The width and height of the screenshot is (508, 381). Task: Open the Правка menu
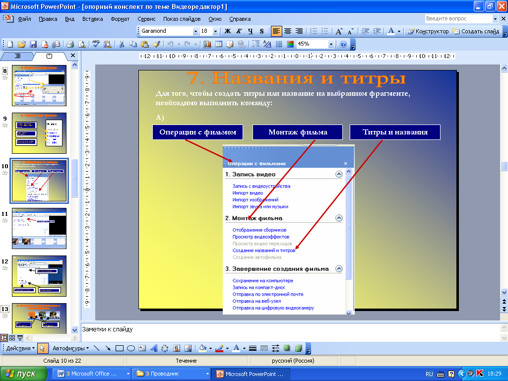[x=48, y=19]
